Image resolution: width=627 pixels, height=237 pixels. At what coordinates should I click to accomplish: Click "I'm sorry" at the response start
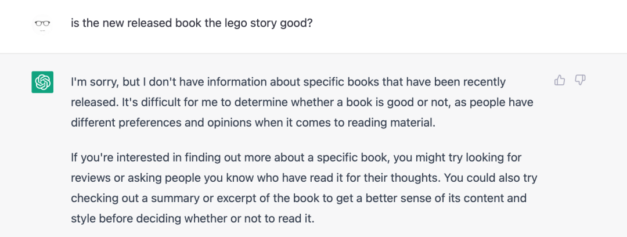tap(93, 82)
